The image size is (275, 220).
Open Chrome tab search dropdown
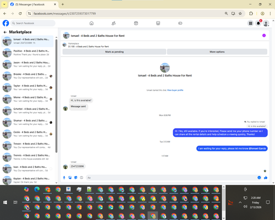coord(4,4)
